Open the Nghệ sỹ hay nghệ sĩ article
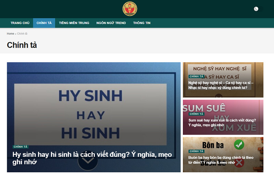Image resolution: width=274 pixels, height=175 pixels. (221, 85)
